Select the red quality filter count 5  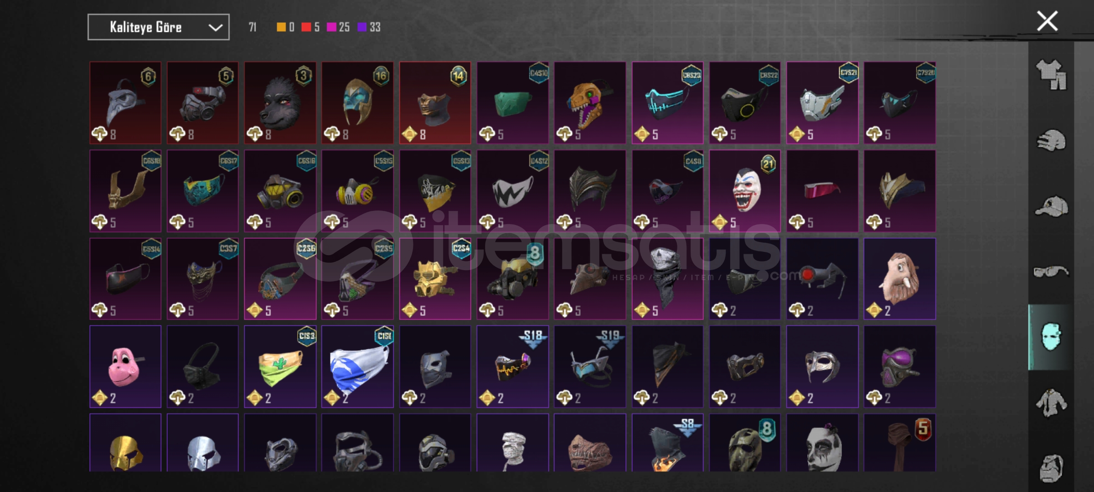click(x=310, y=27)
